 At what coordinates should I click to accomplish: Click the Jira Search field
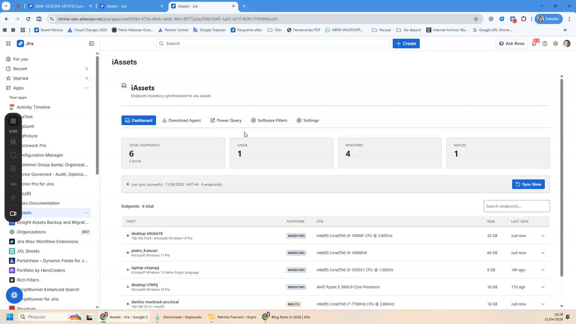[273, 44]
